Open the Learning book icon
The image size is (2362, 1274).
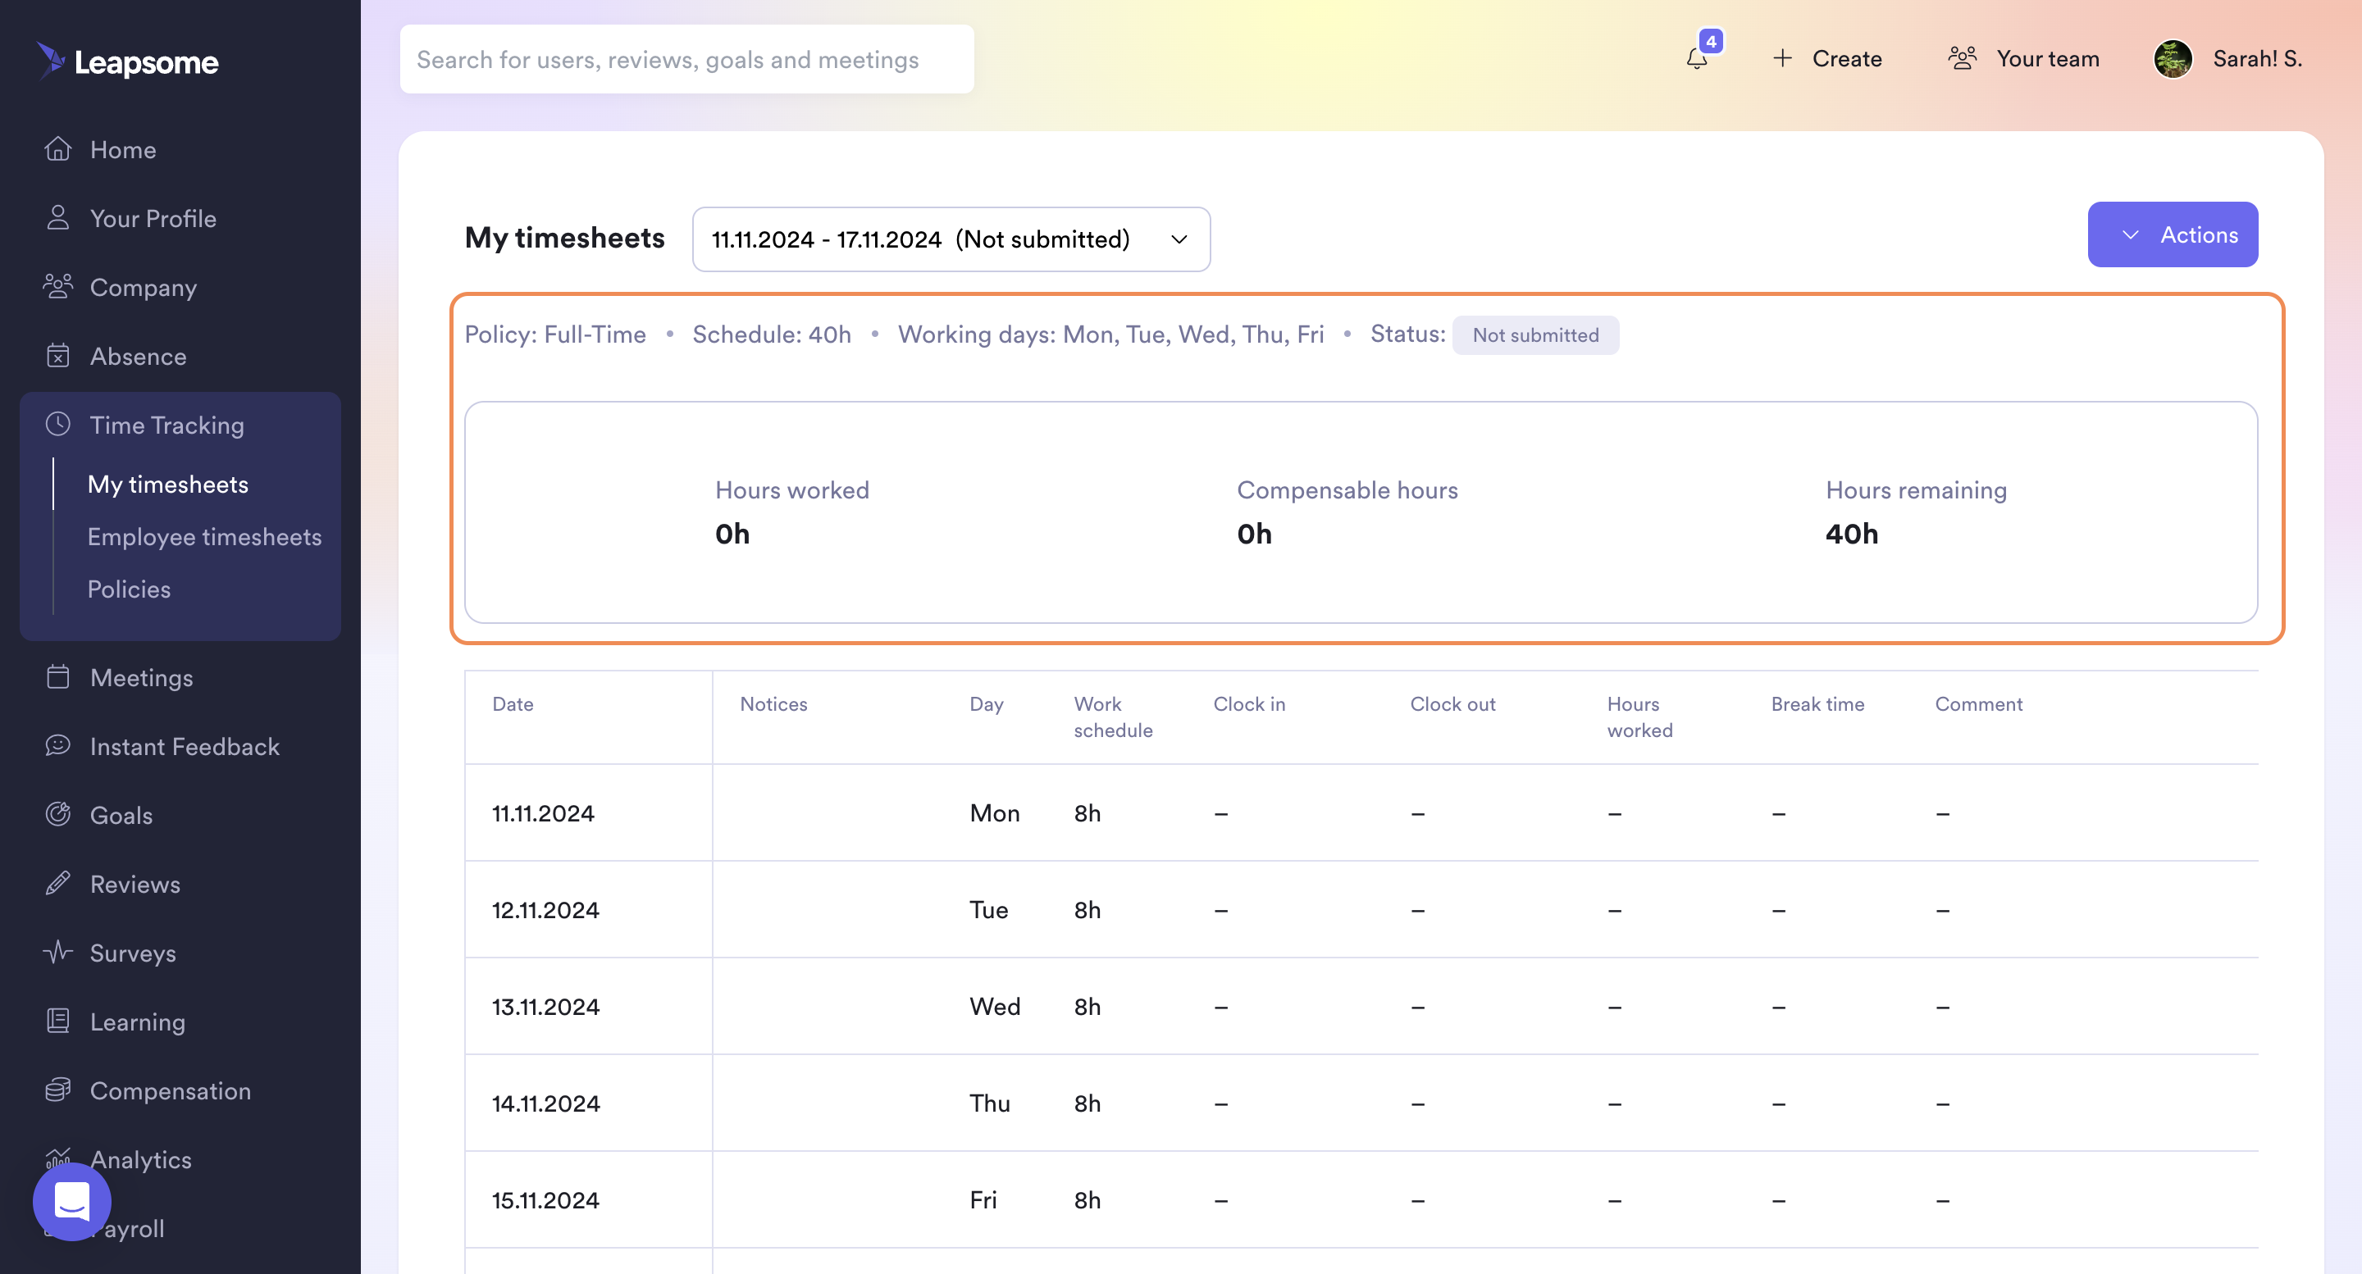57,1021
